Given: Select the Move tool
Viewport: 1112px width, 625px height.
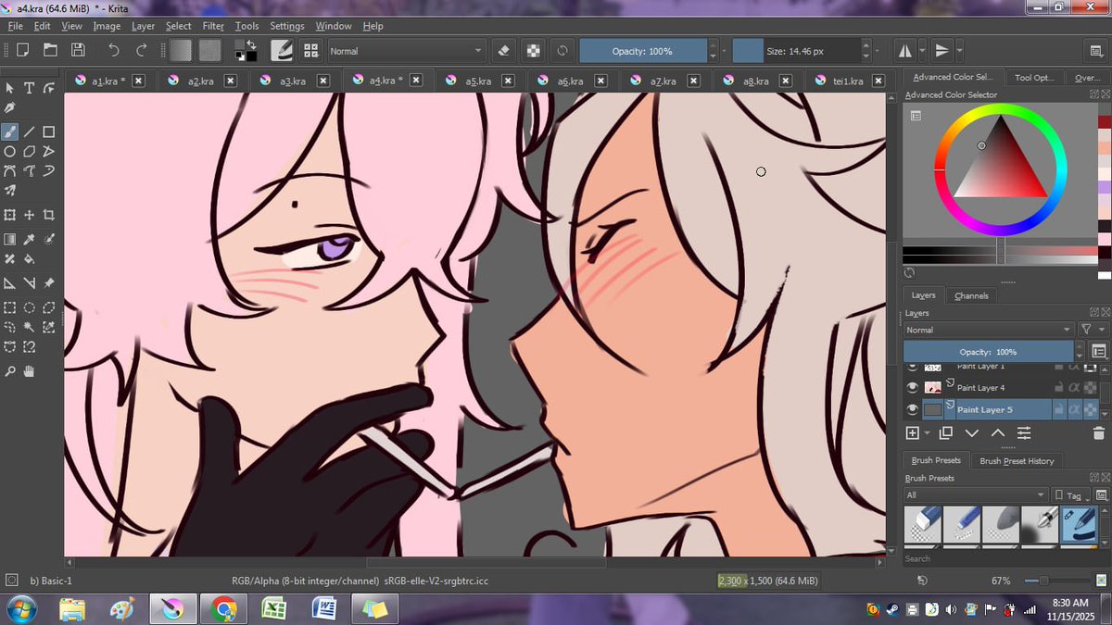Looking at the screenshot, I should 30,215.
